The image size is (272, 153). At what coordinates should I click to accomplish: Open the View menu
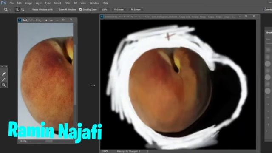pyautogui.click(x=83, y=3)
